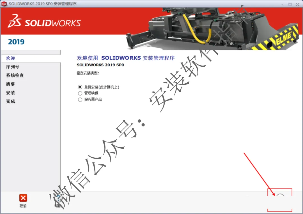This screenshot has height=214, width=303.
Task: Click the 指定安装类型 label
Action: pyautogui.click(x=88, y=73)
